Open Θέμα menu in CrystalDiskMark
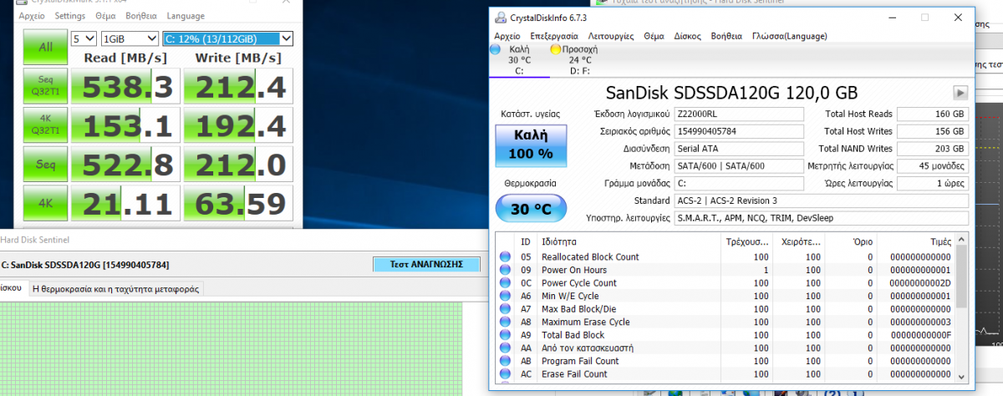Viewport: 1003px width, 396px height. 106,16
